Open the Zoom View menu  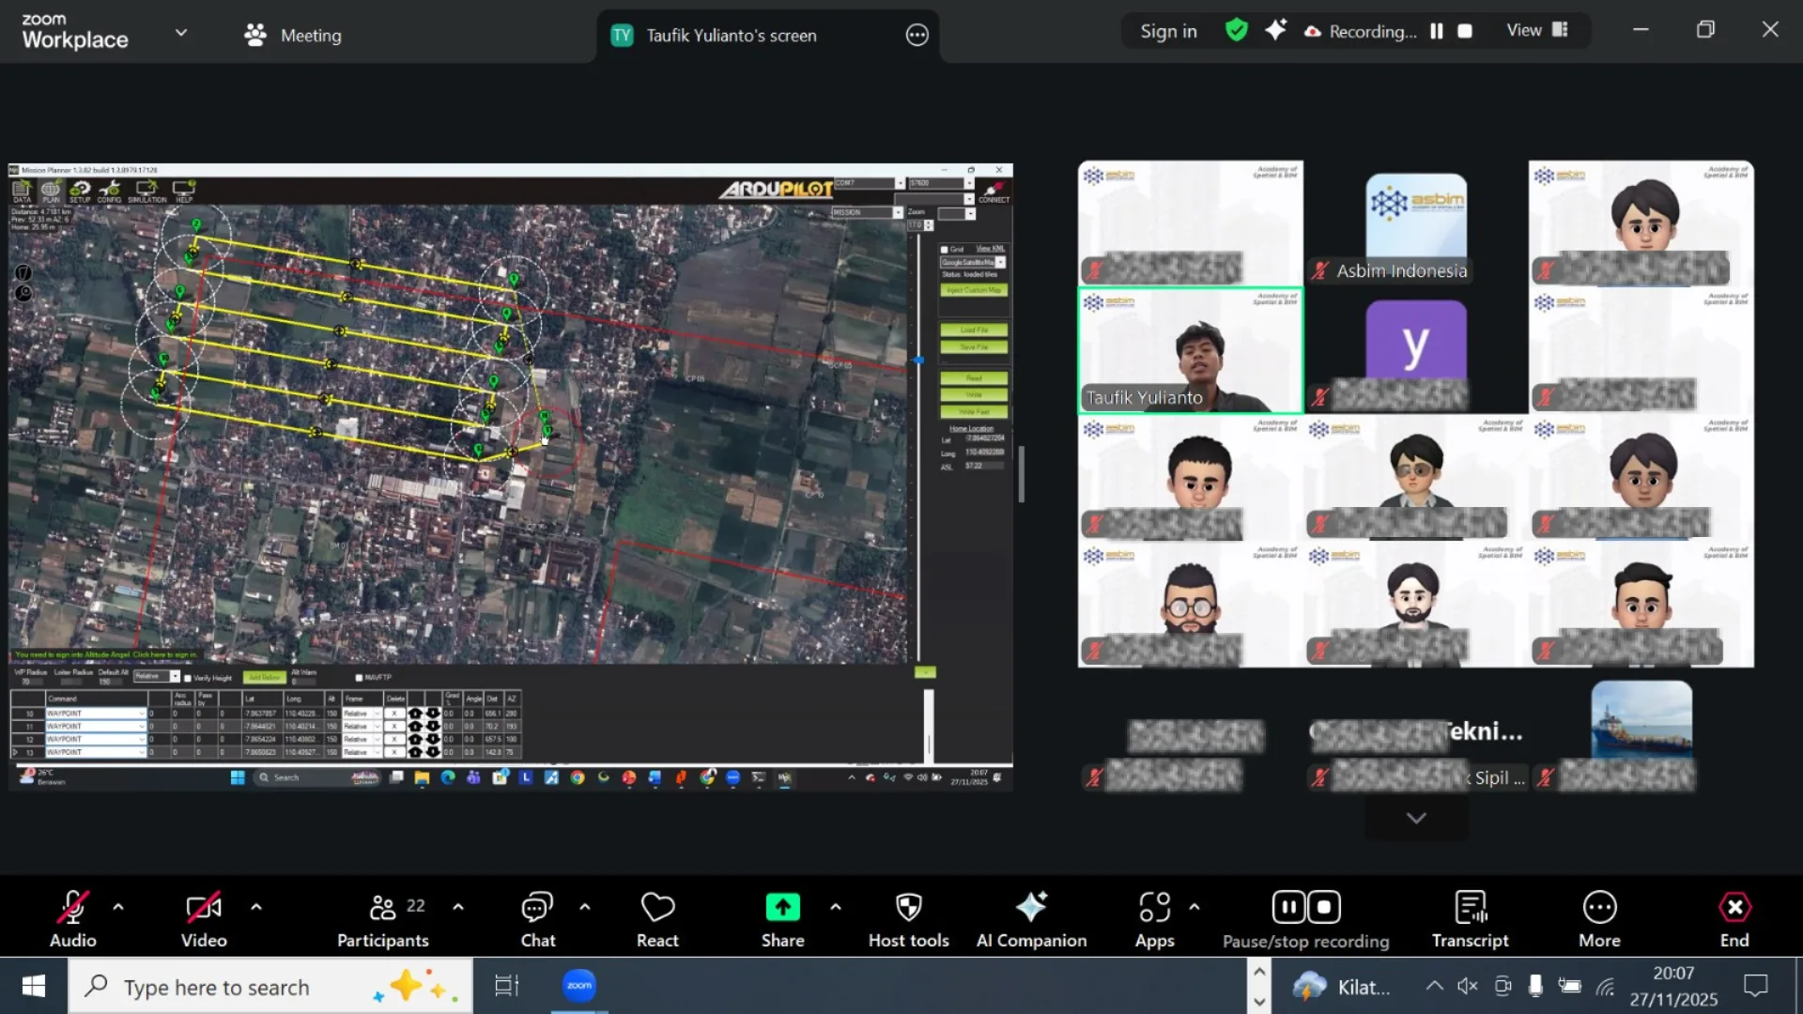[1535, 30]
